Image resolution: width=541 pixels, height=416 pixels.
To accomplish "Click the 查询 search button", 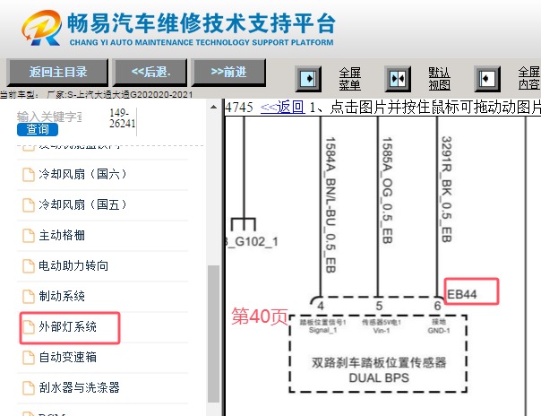I will click(x=38, y=129).
